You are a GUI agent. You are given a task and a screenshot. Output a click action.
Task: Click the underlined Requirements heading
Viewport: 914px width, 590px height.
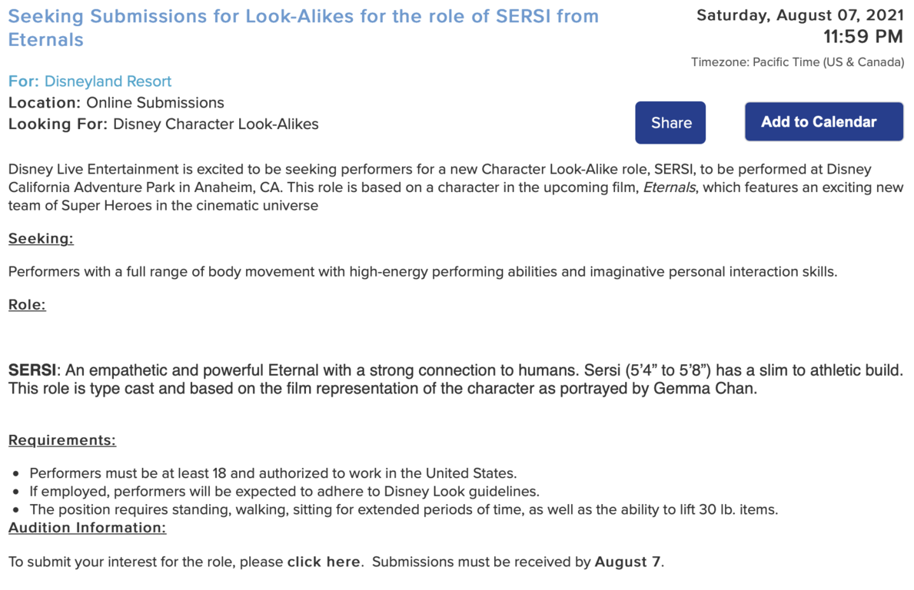61,440
